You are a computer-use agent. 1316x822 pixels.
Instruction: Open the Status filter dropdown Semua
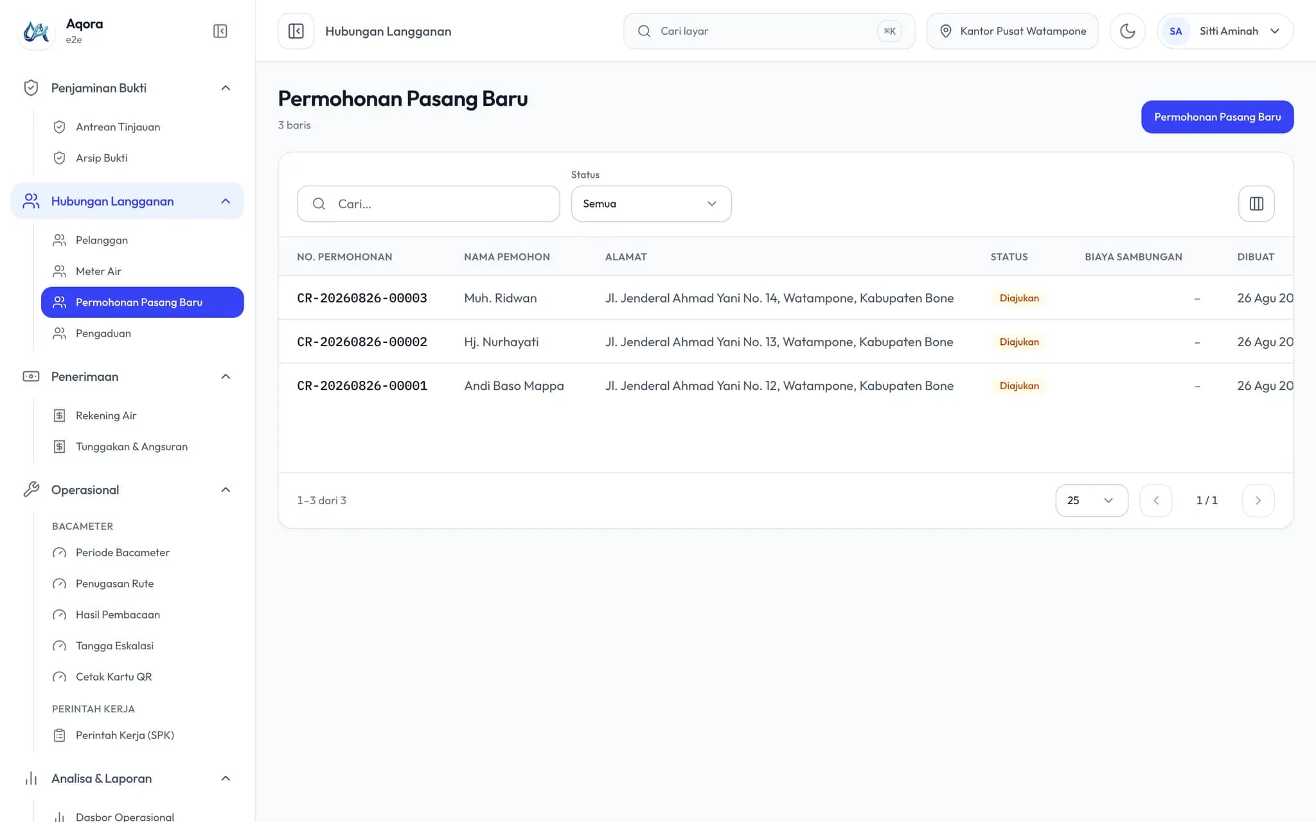point(651,204)
